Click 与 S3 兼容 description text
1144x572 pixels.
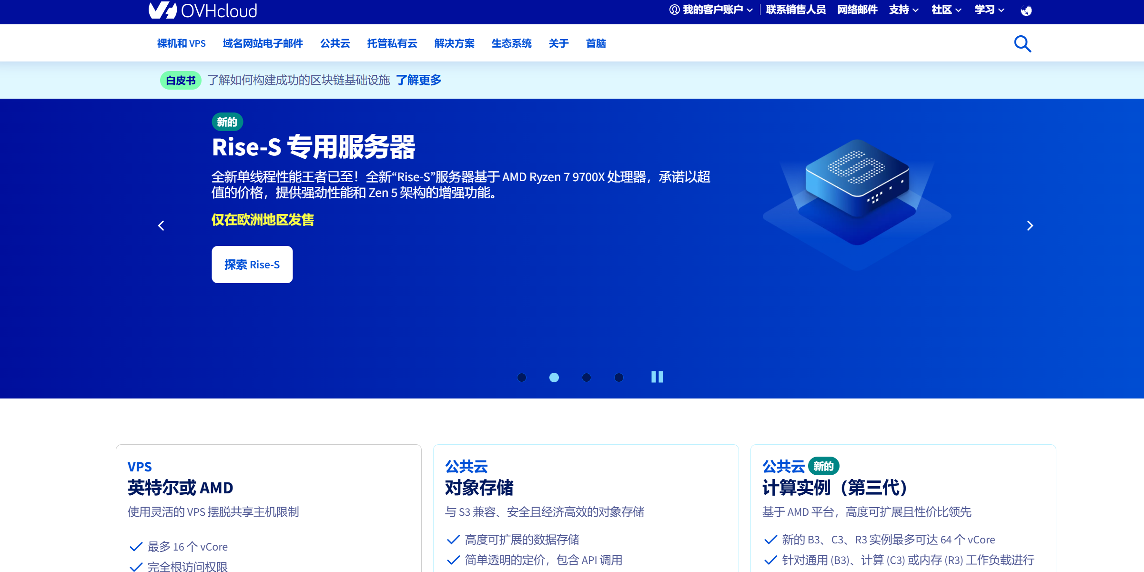click(x=545, y=512)
